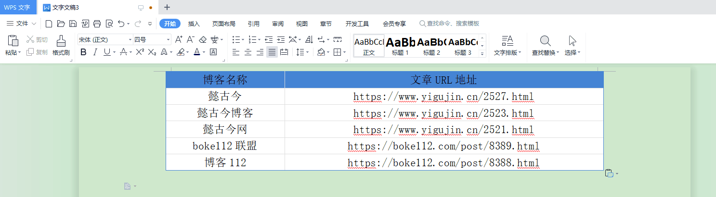Apply the 标题 1 style
This screenshot has width=716, height=197.
click(x=401, y=46)
